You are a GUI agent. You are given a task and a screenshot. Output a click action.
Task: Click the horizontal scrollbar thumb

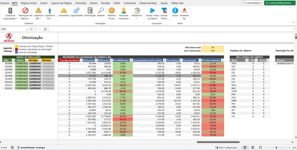(218, 142)
